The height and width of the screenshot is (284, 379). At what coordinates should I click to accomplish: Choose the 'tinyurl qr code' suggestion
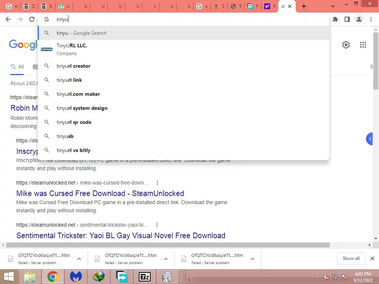point(184,122)
